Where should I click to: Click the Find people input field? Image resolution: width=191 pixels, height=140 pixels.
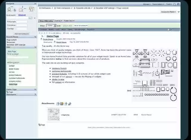(x=22, y=22)
